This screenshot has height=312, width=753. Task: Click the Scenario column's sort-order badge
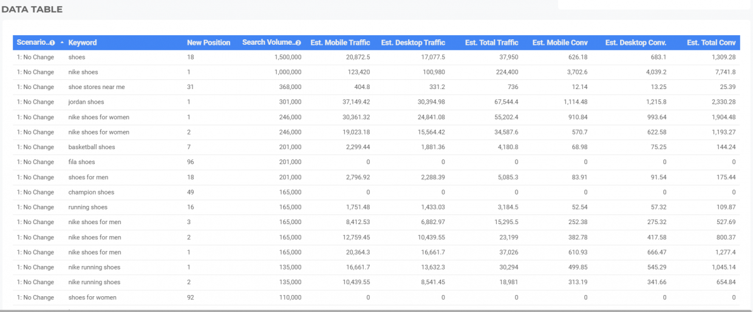click(52, 43)
